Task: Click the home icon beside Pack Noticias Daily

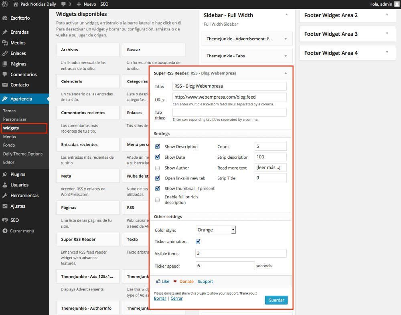Action: 15,4
